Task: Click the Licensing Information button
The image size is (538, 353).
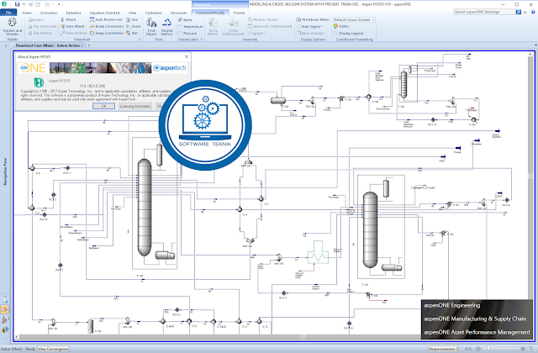Action: click(x=135, y=107)
